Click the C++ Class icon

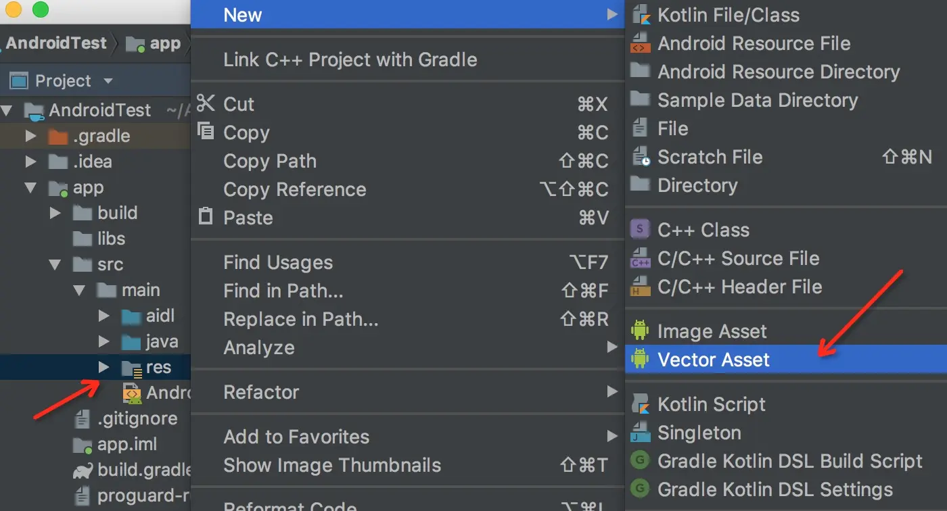click(640, 230)
